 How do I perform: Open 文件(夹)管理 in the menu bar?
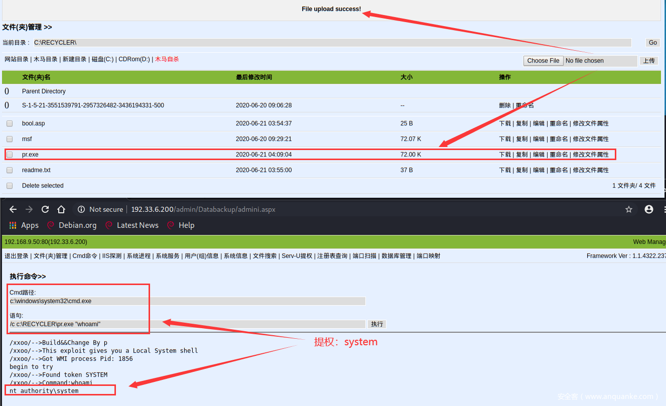click(x=51, y=256)
